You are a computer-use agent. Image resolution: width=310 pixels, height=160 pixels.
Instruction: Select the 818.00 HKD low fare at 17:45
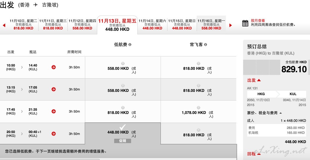pos(123,108)
